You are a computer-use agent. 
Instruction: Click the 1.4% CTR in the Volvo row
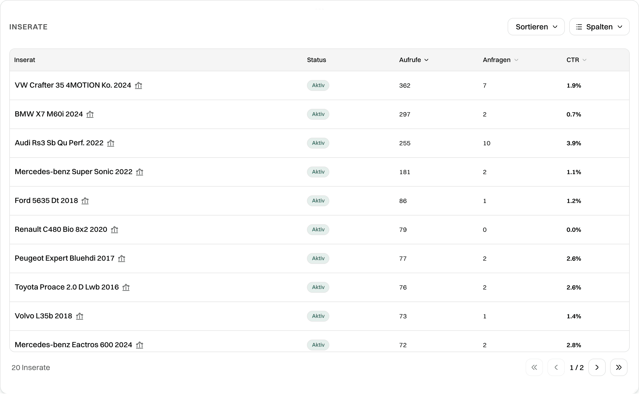click(x=574, y=316)
